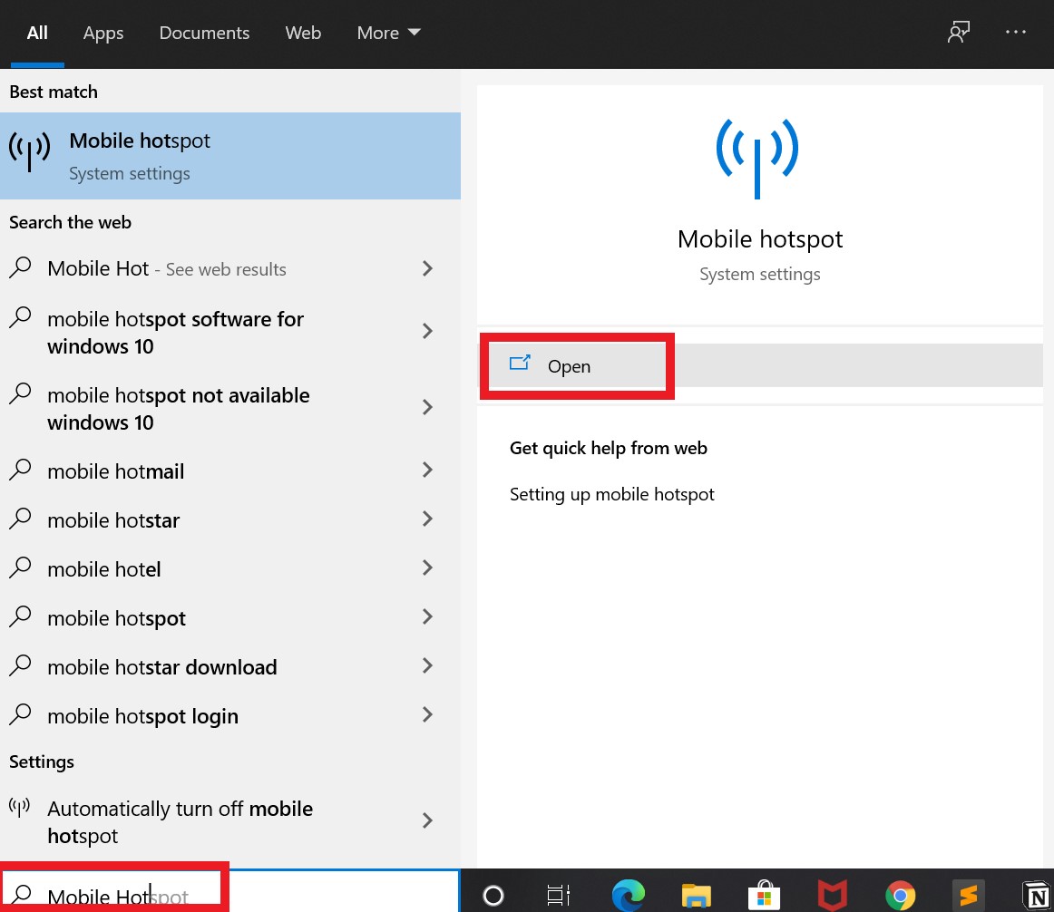Click the feedback person icon top right

958,33
